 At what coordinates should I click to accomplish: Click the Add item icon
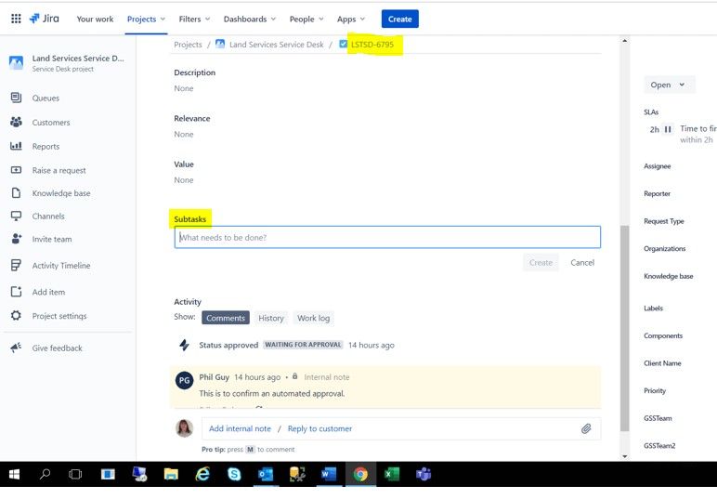tap(16, 292)
